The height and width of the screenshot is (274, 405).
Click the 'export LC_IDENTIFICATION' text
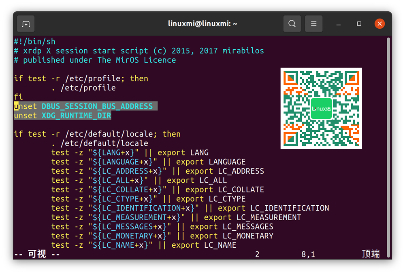click(x=273, y=208)
